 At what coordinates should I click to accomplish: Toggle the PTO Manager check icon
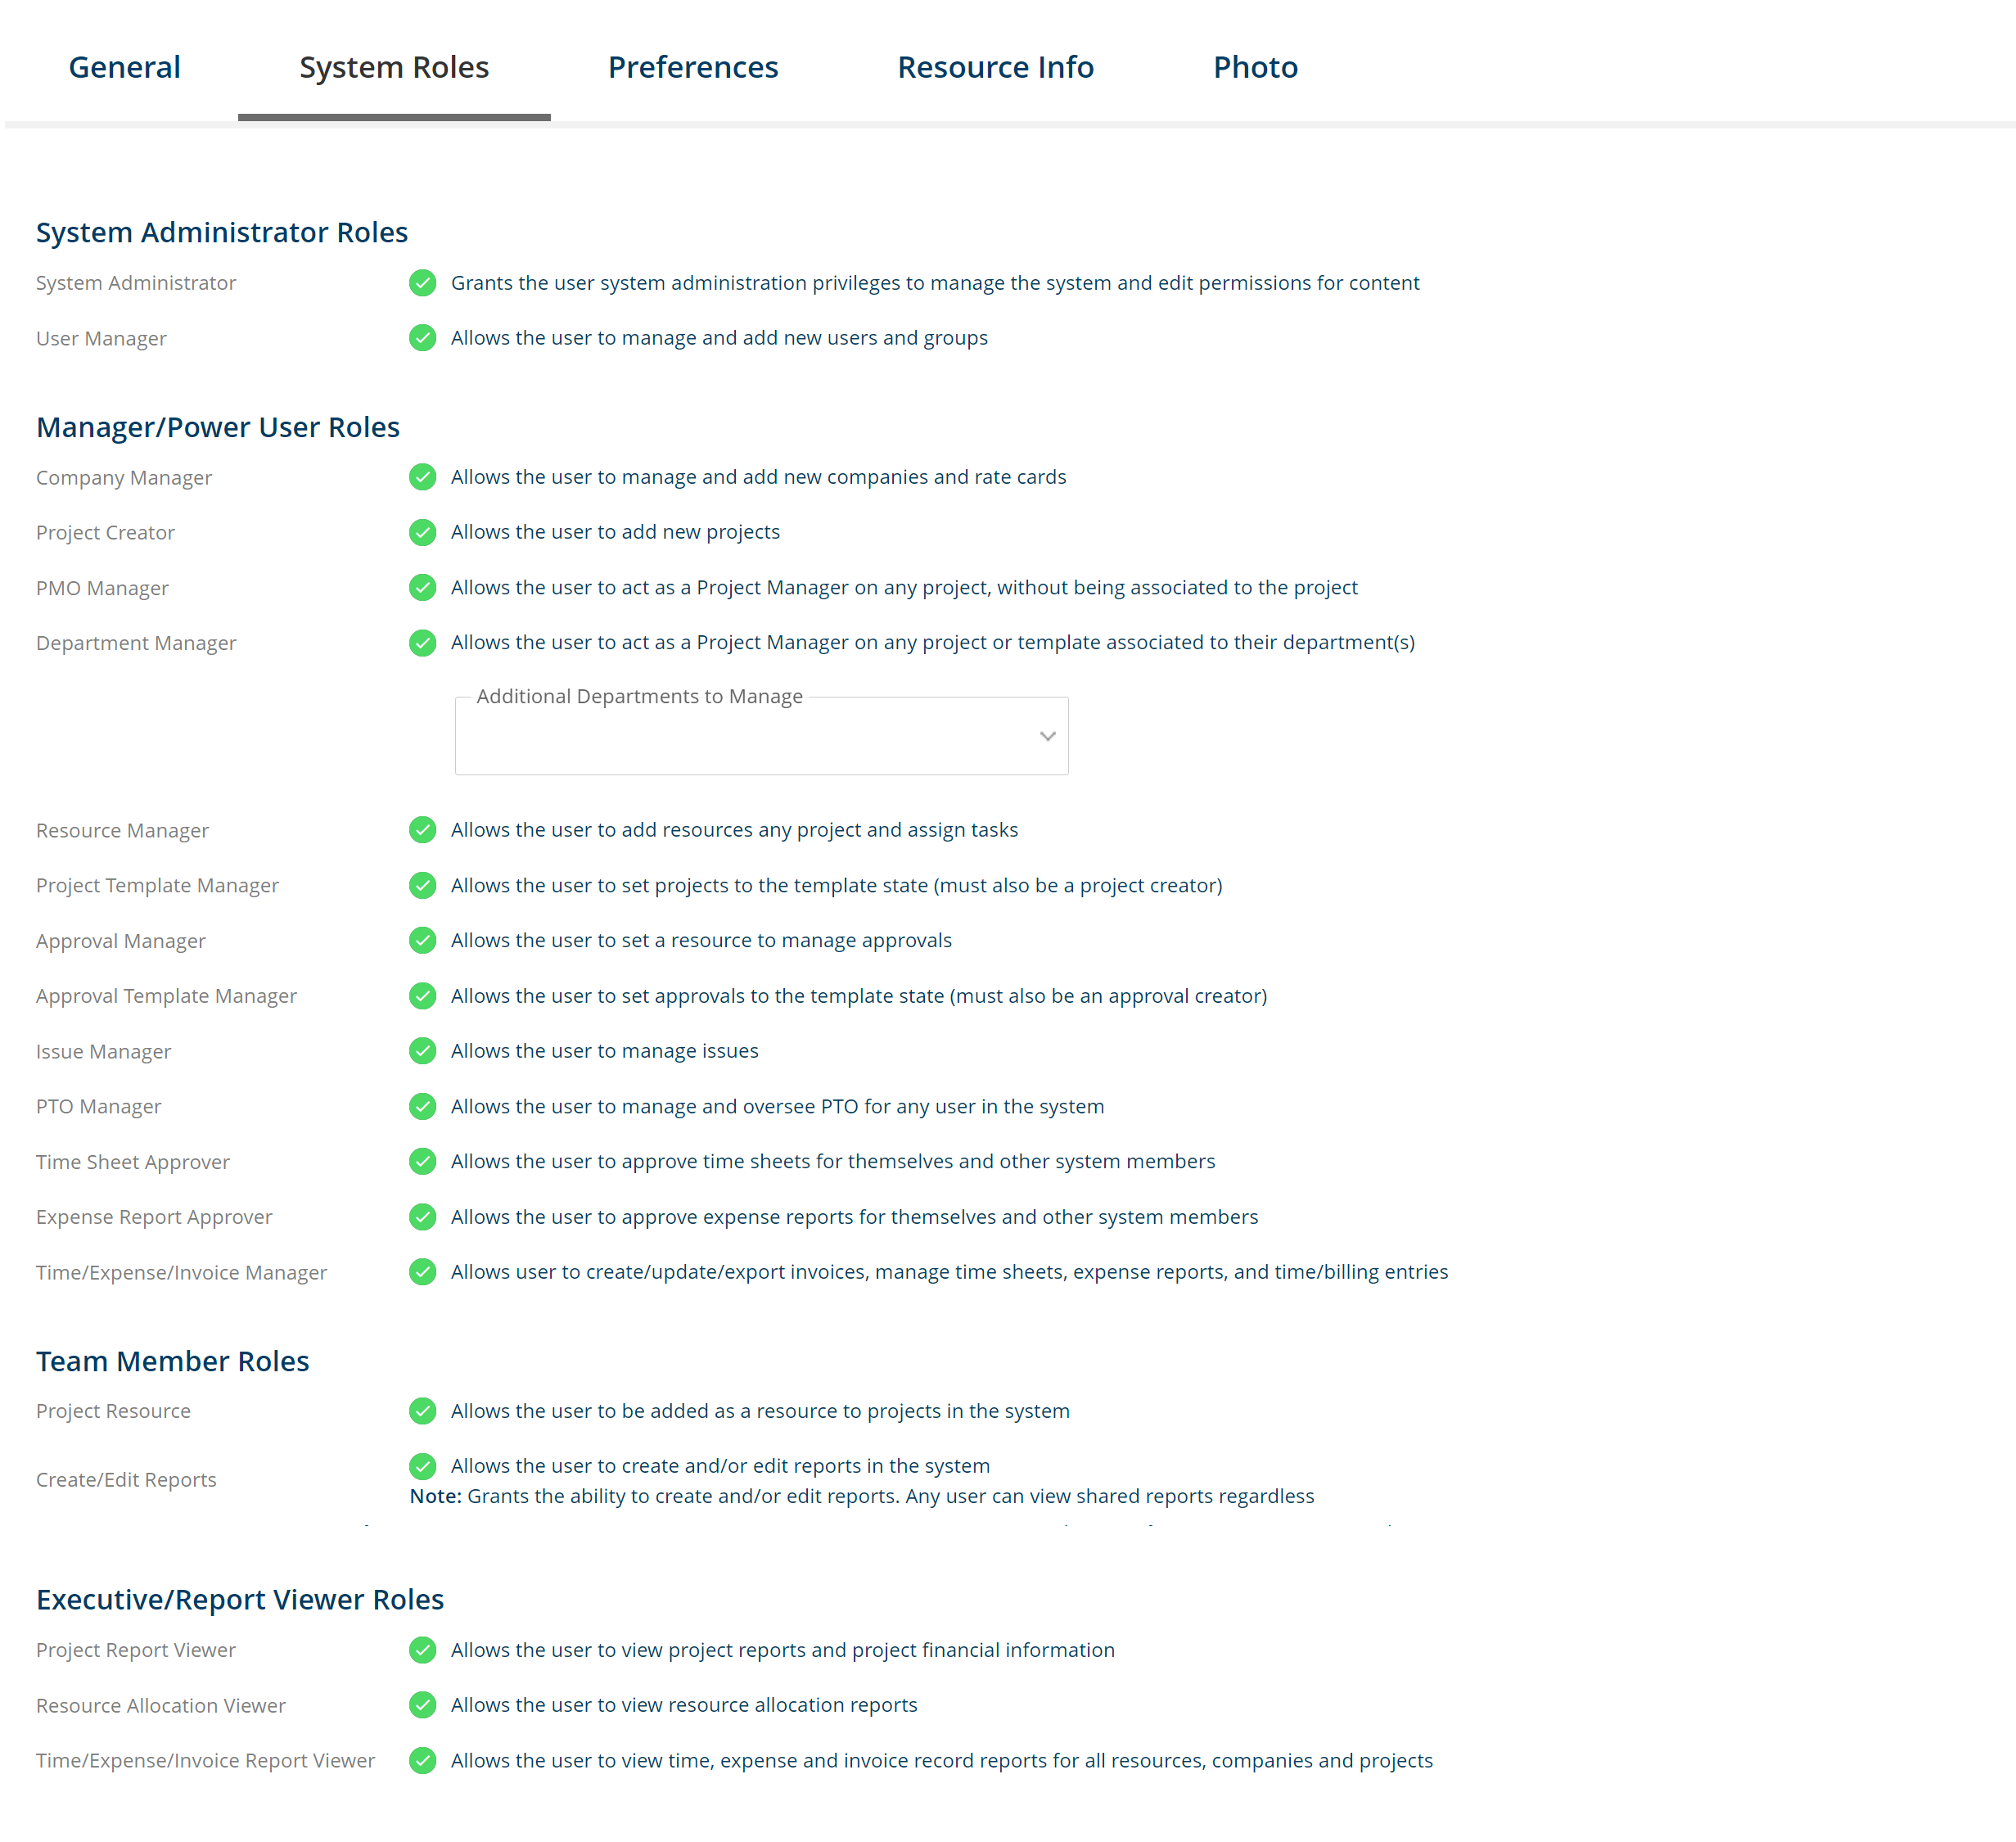pos(422,1106)
